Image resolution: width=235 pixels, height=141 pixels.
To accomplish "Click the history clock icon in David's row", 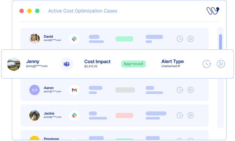I will (180, 39).
